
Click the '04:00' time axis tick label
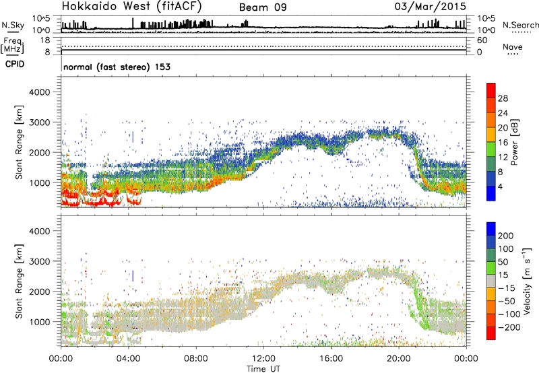(x=129, y=359)
